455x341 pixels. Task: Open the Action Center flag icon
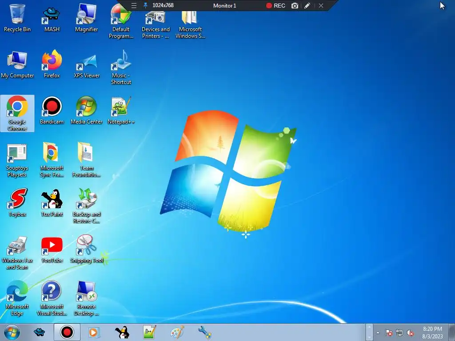pyautogui.click(x=388, y=333)
